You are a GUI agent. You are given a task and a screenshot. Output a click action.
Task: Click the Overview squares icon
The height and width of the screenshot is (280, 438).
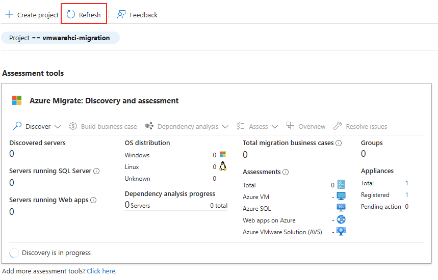(x=290, y=126)
